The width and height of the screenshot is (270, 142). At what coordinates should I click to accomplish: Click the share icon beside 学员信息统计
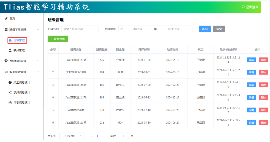click(10, 92)
